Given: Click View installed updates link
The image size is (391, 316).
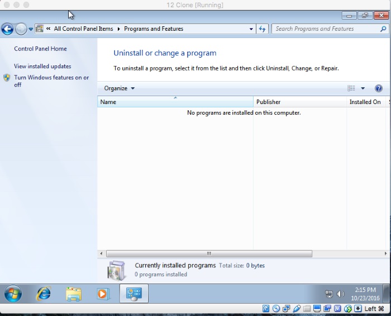Looking at the screenshot, I should (42, 66).
